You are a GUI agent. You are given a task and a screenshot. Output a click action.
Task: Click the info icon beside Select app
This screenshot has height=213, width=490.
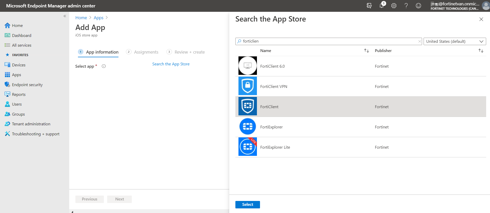[104, 66]
